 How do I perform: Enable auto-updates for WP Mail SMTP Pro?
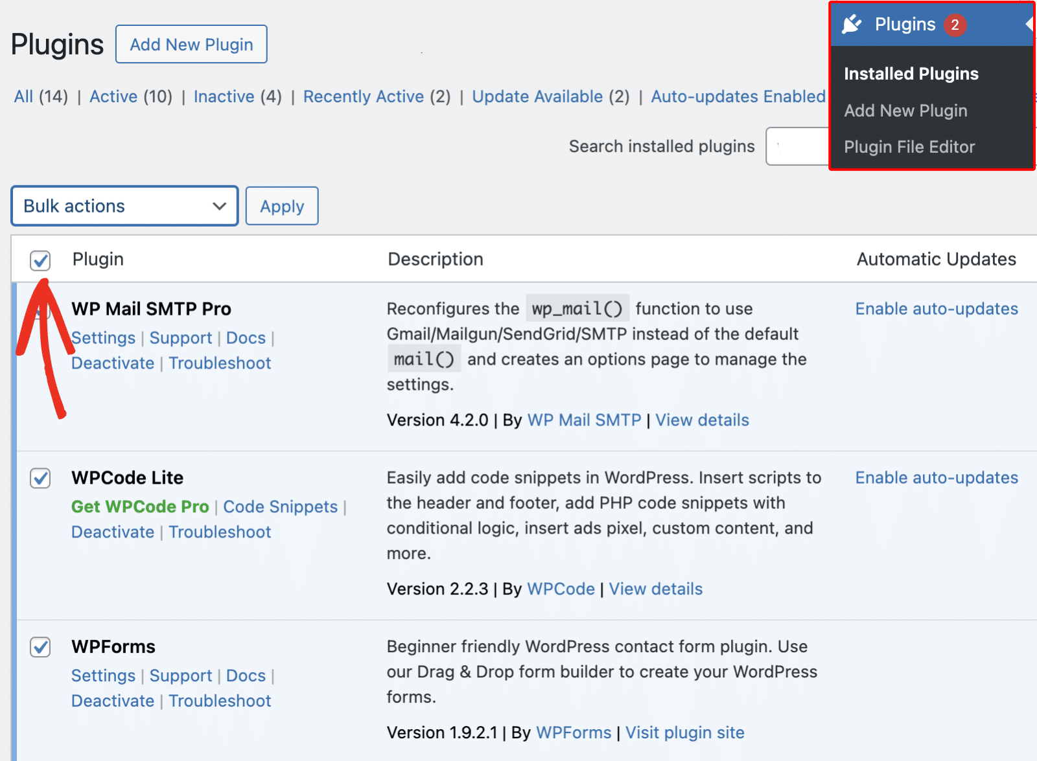click(x=937, y=309)
